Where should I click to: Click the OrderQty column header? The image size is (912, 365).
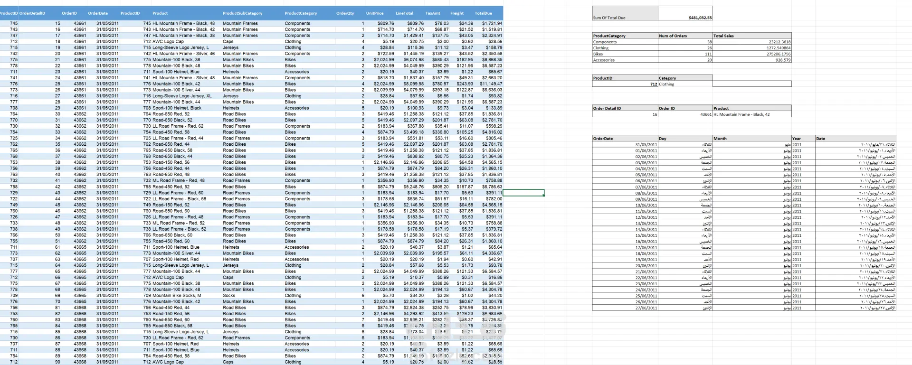pyautogui.click(x=345, y=13)
